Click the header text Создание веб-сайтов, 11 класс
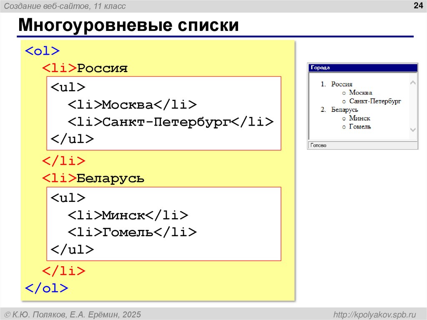This screenshot has height=320, width=427. [x=65, y=6]
